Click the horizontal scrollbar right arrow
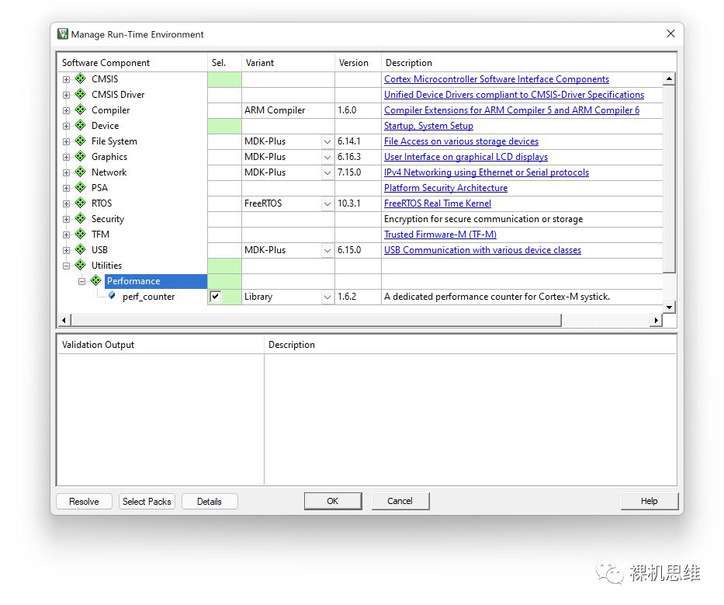The width and height of the screenshot is (724, 605). [656, 320]
